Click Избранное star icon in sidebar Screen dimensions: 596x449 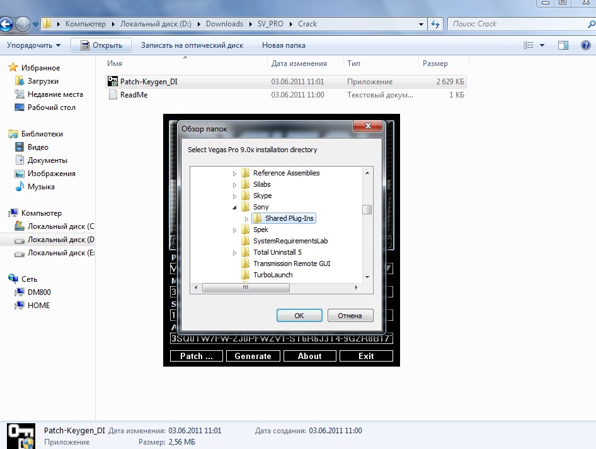coord(13,67)
